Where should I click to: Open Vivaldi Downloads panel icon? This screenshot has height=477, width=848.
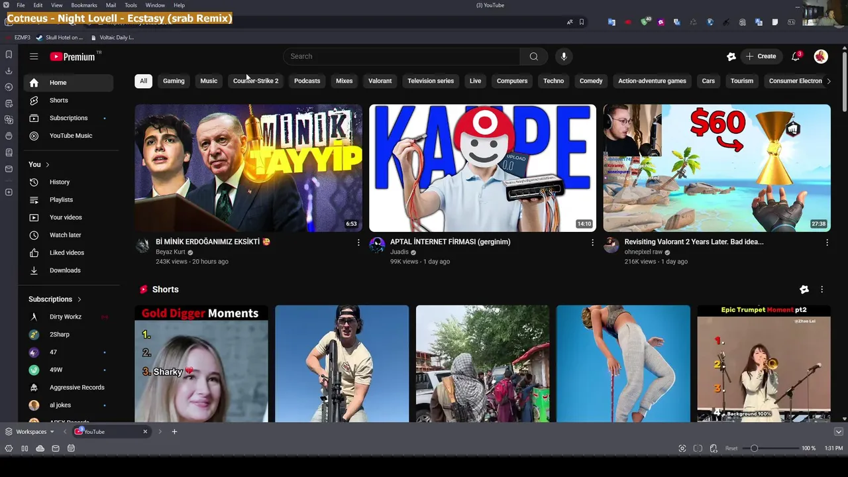pos(9,71)
